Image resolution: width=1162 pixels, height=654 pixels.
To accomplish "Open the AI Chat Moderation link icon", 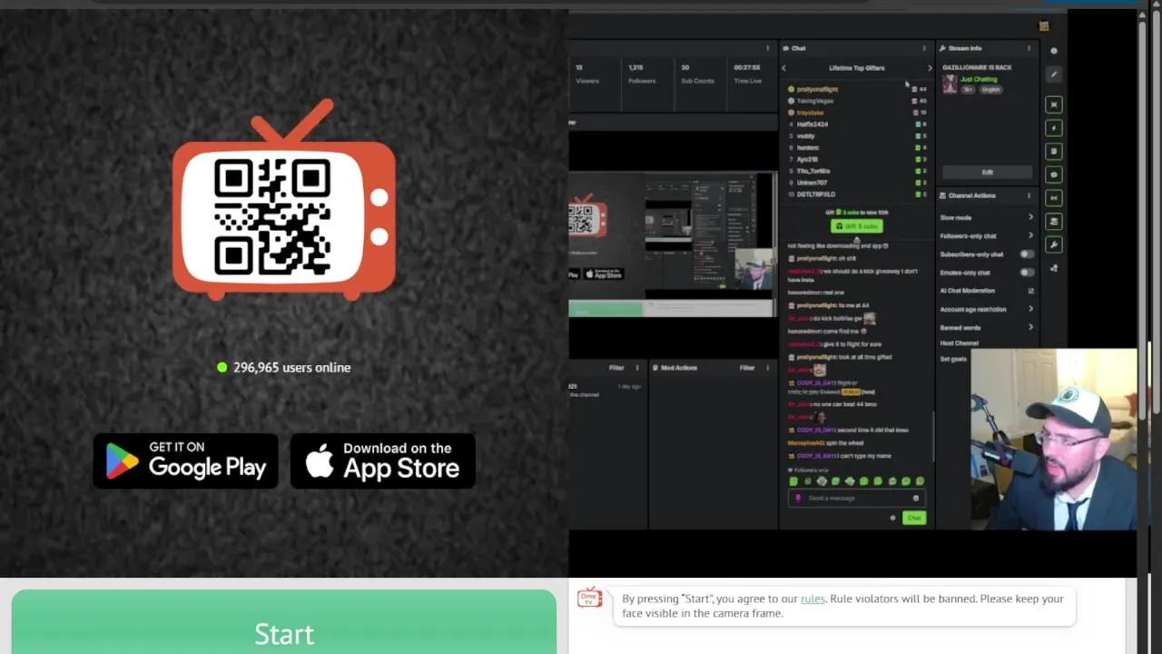I will [x=1030, y=291].
